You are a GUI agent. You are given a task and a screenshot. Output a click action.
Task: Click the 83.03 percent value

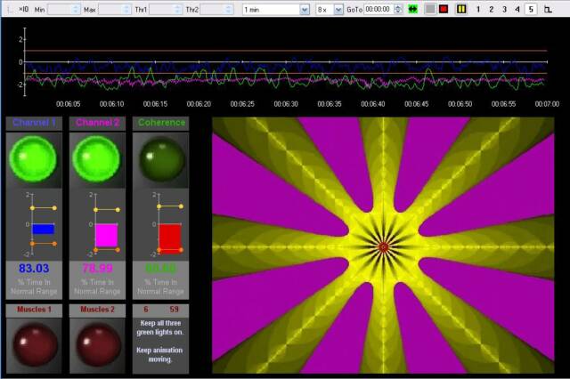pyautogui.click(x=34, y=269)
